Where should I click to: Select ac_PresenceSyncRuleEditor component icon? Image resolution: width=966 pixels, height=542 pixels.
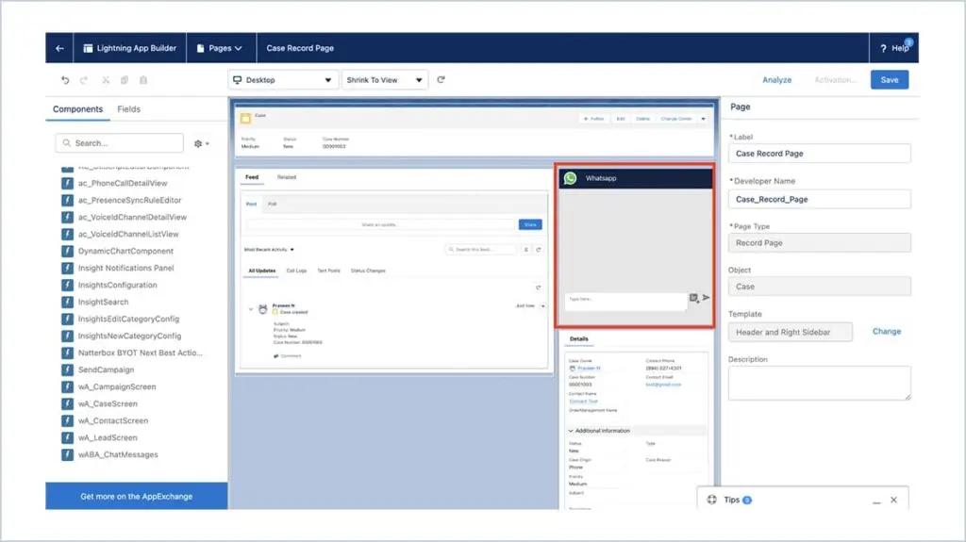pos(67,200)
